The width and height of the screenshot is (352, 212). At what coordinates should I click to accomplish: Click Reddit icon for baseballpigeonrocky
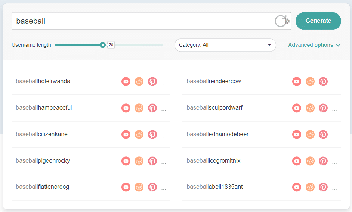click(139, 161)
